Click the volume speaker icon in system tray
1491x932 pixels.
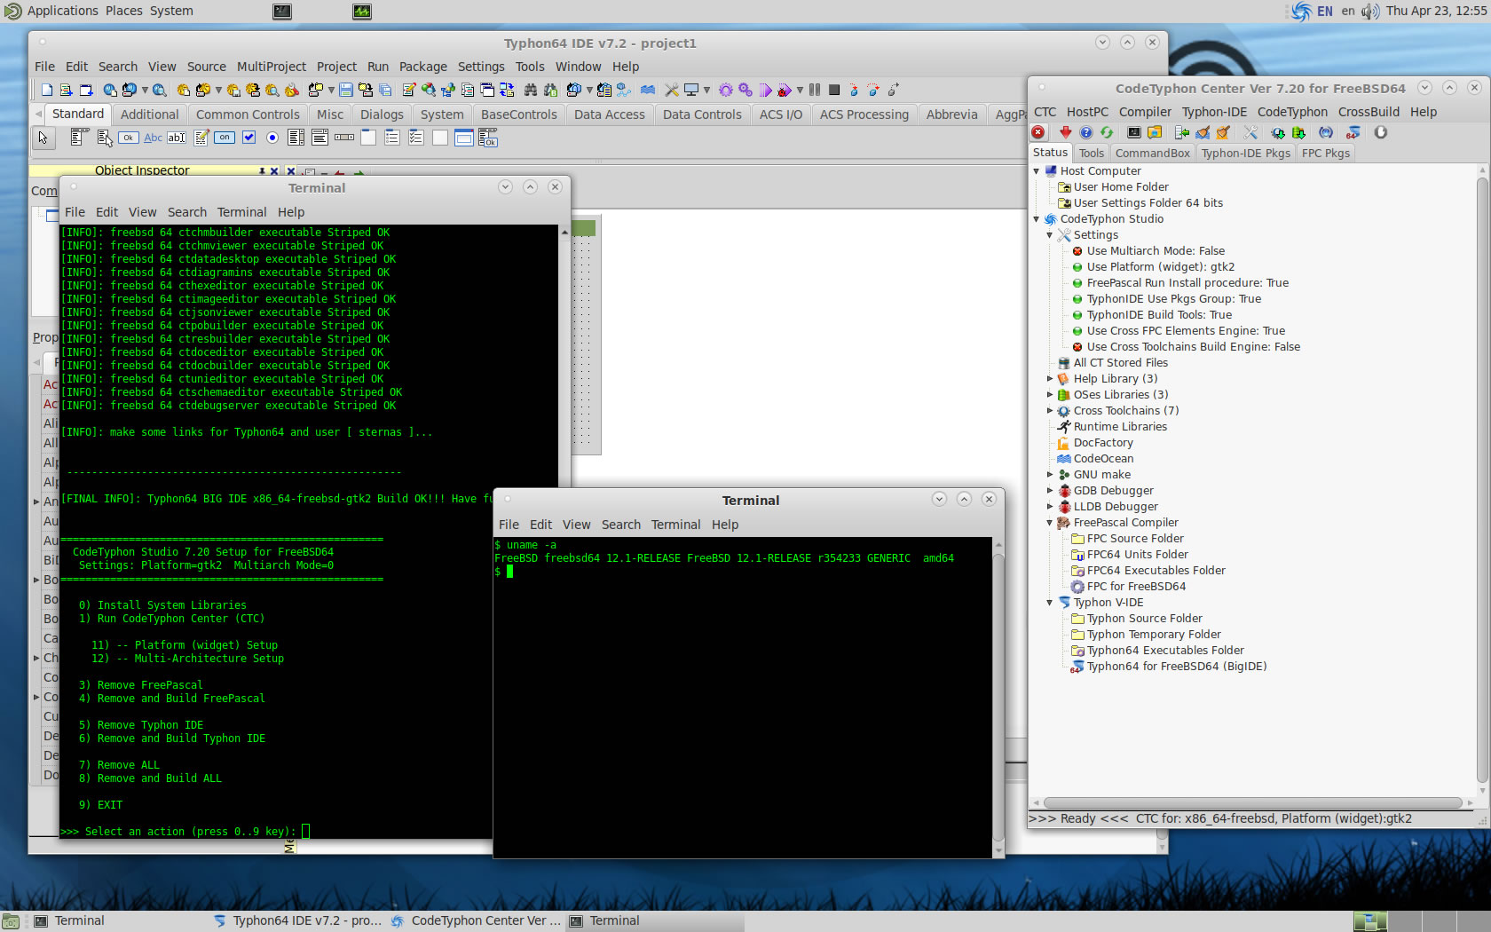[x=1370, y=11]
